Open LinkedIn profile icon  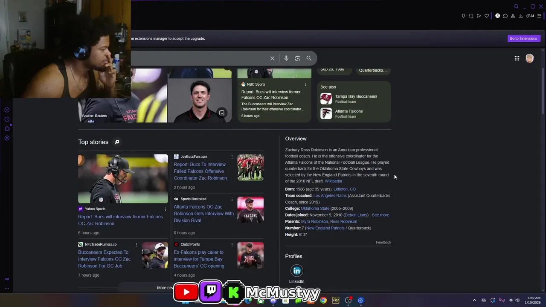tap(297, 271)
